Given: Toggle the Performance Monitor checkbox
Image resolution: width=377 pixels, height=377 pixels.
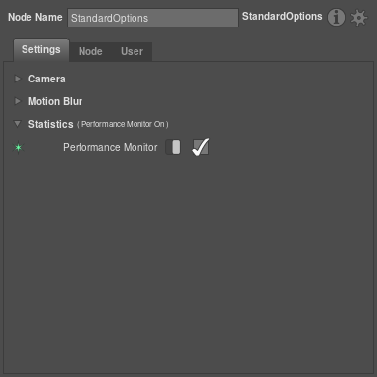Looking at the screenshot, I should point(200,147).
